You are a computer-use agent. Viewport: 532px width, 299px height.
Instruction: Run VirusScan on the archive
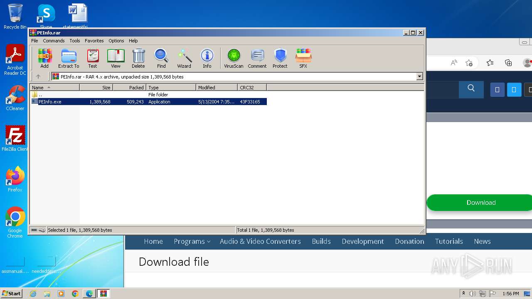coord(234,58)
